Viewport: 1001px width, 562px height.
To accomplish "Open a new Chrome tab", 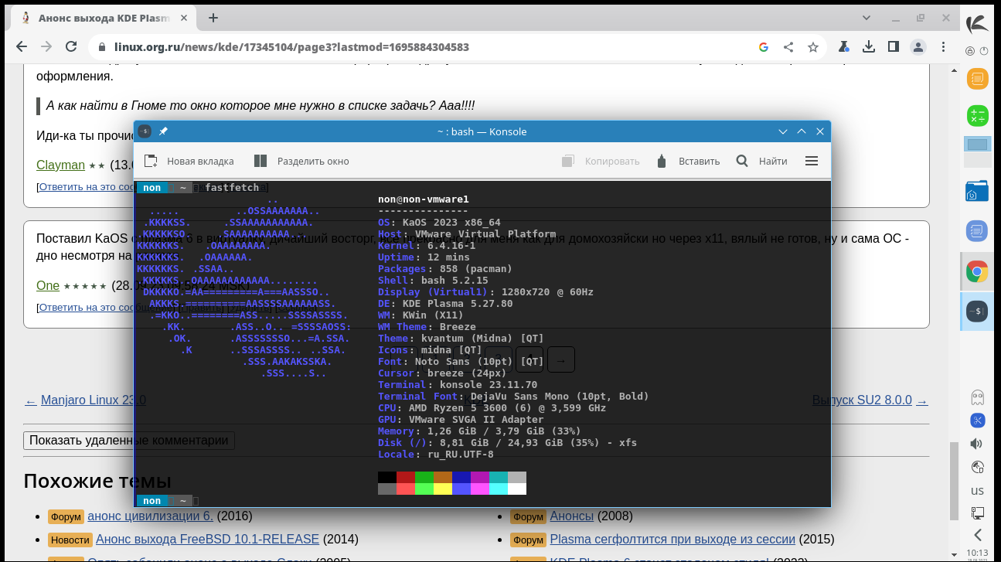I will (213, 18).
